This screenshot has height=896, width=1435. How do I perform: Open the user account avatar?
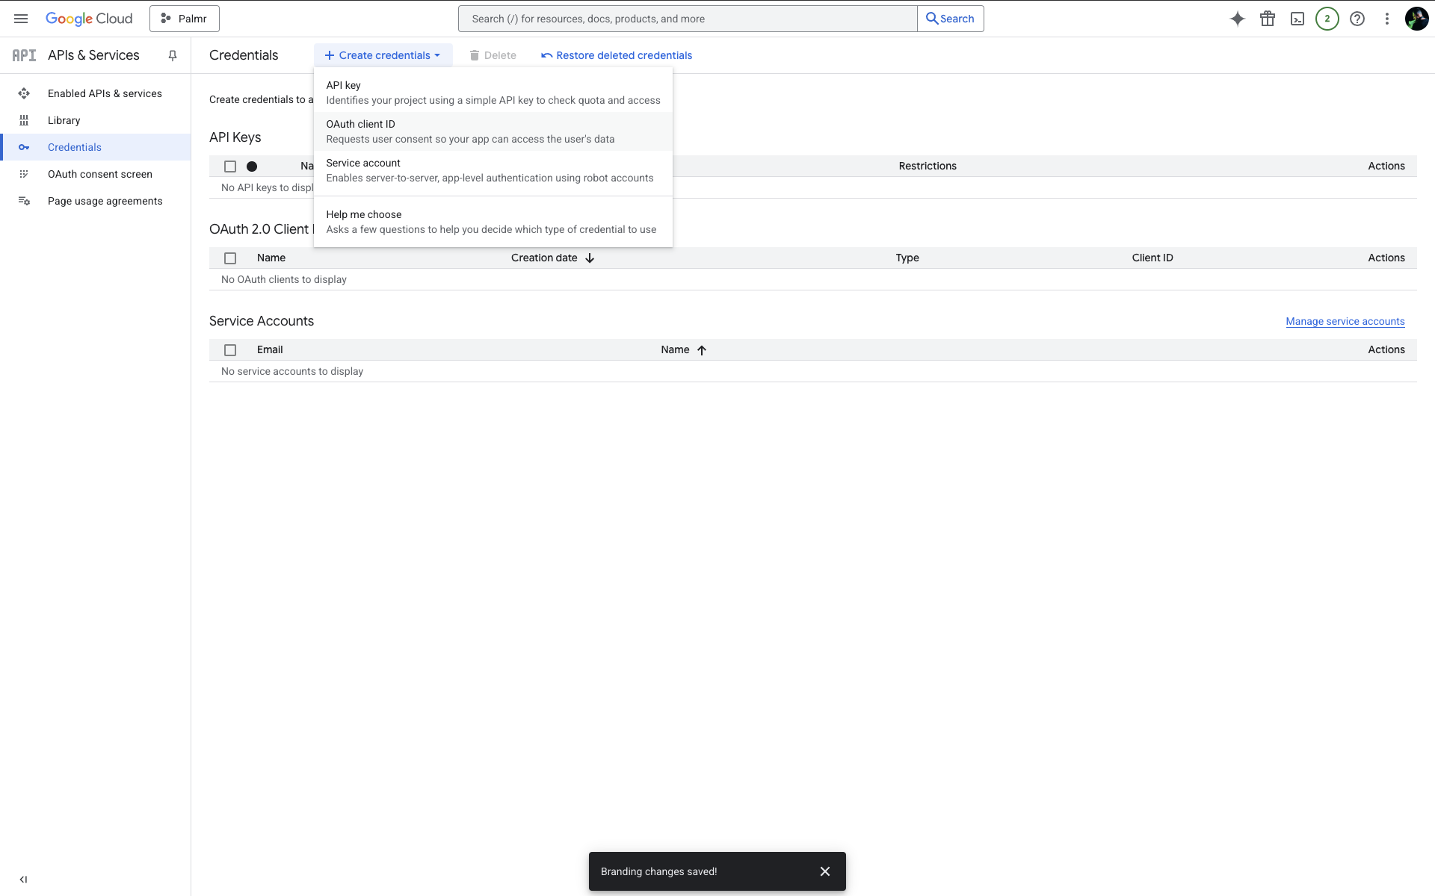(x=1416, y=19)
